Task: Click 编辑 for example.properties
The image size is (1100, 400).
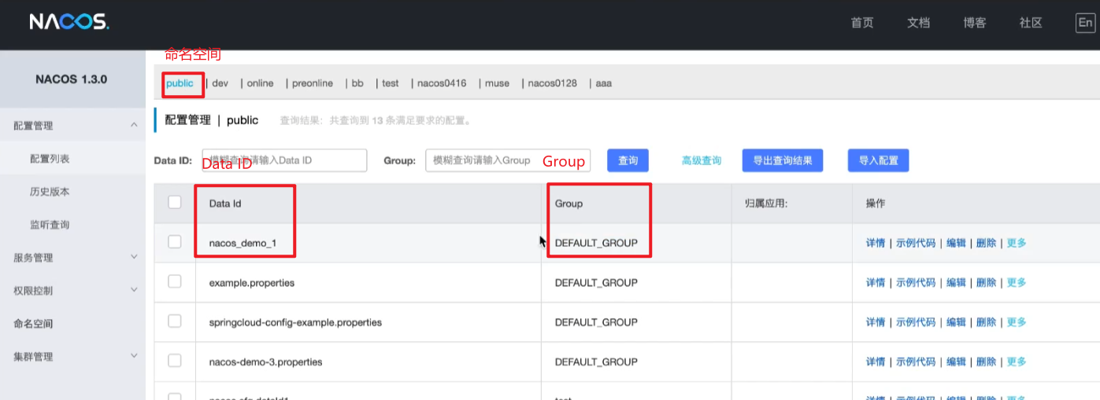Action: (956, 282)
